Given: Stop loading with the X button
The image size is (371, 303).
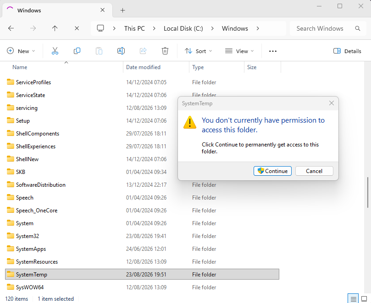Looking at the screenshot, I should (x=77, y=28).
